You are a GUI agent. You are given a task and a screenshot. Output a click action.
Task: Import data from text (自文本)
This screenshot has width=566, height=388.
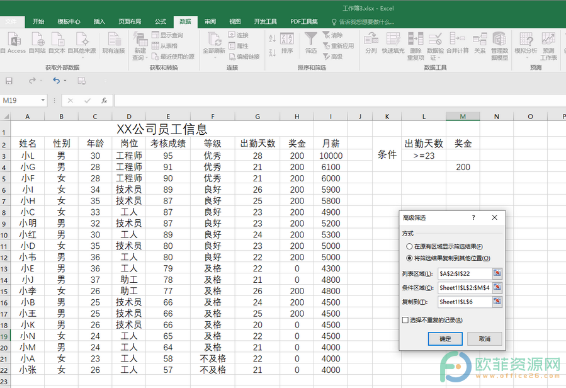(x=57, y=43)
